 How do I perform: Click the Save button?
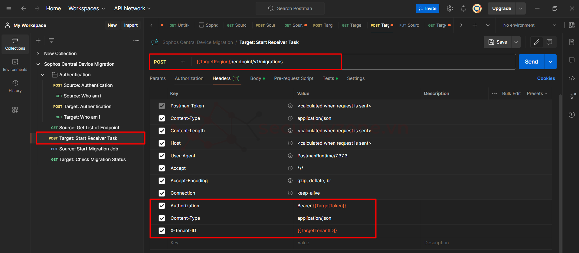coord(498,42)
